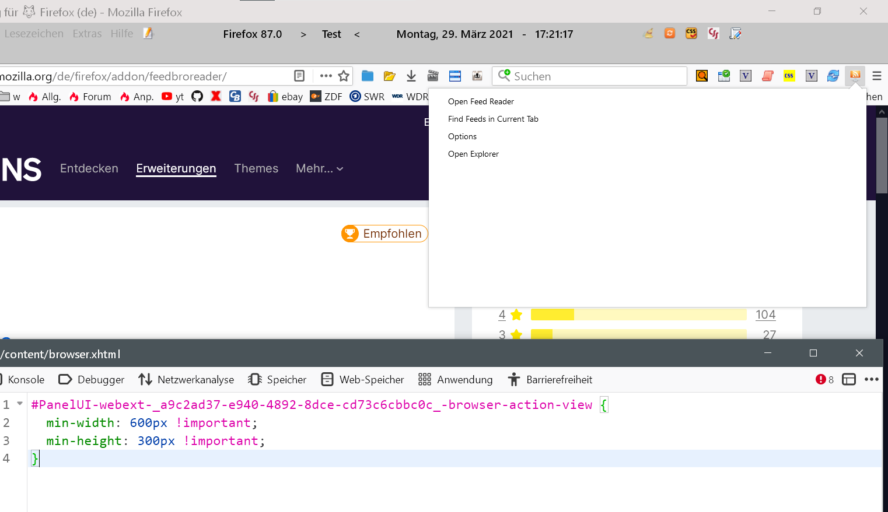The width and height of the screenshot is (888, 512).
Task: Open the 104 four-star reviews count
Action: click(765, 315)
